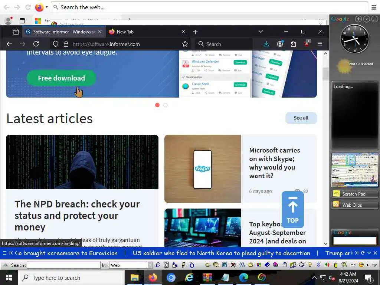The height and width of the screenshot is (285, 380).
Task: Reload the Software Informer page
Action: 36,44
